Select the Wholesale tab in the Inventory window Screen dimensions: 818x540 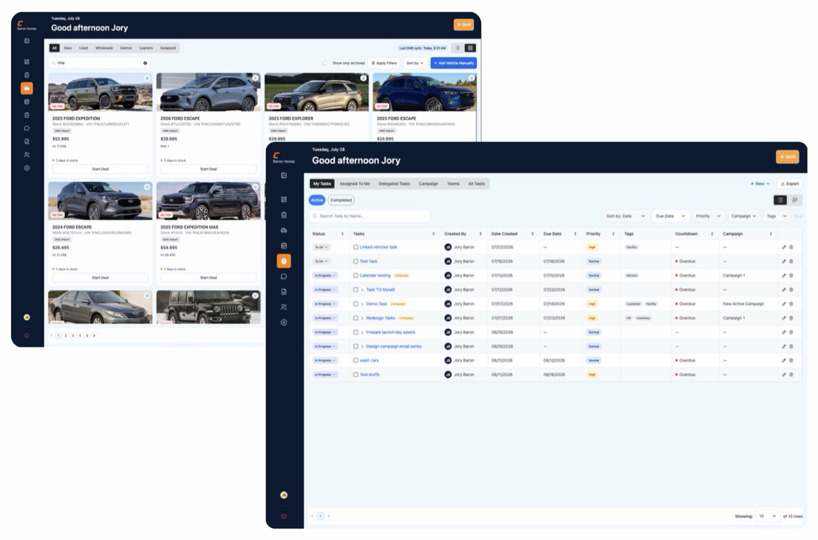104,48
